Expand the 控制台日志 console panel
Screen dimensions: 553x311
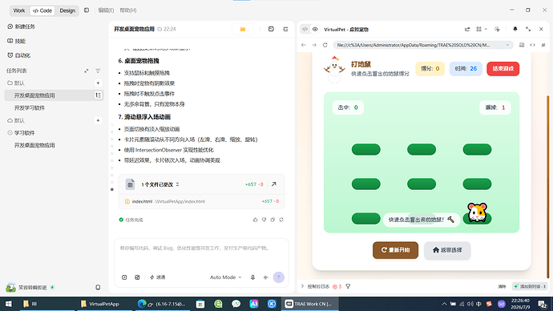coord(302,286)
